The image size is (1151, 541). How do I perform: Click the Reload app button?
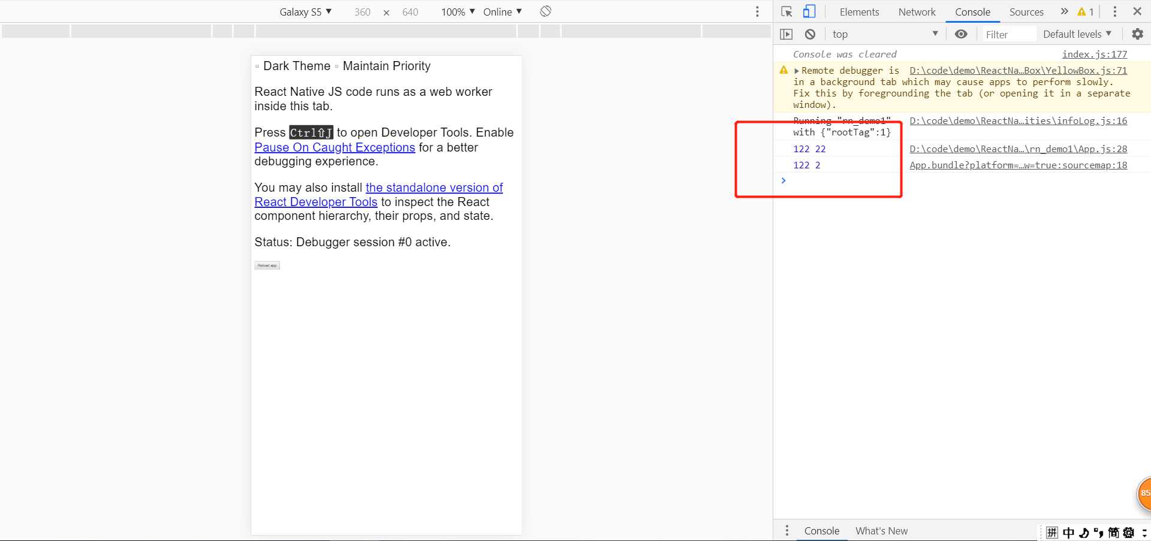[x=267, y=265]
